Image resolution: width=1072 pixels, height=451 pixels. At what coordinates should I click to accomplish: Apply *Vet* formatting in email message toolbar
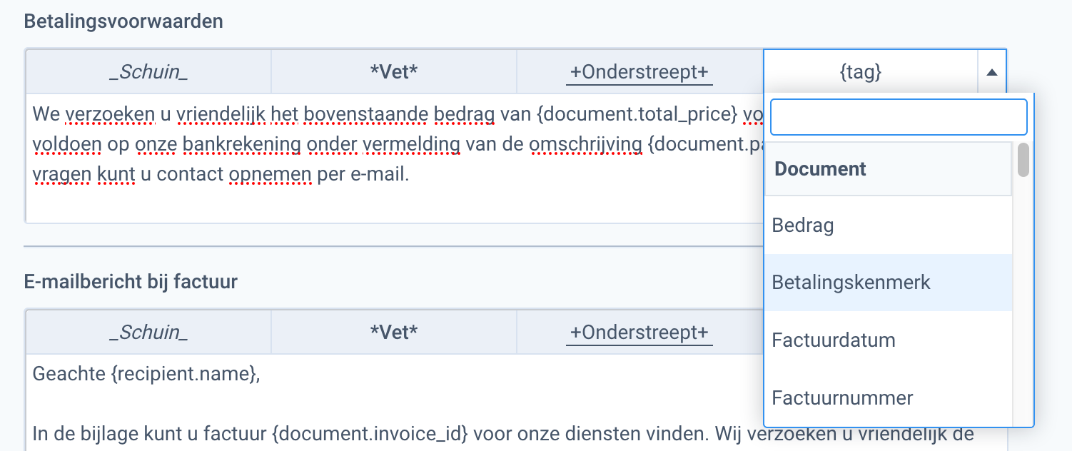click(393, 331)
